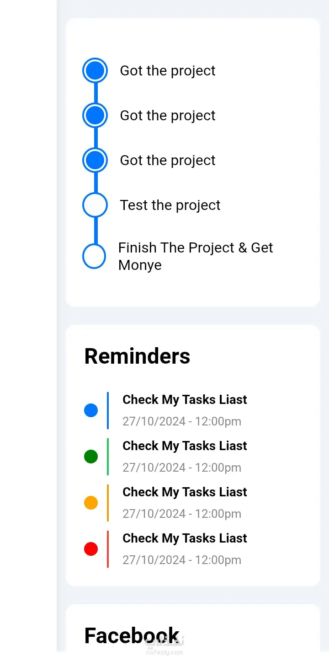Click the third filled timeline circle
Viewport: 329px width, 656px height.
95,160
